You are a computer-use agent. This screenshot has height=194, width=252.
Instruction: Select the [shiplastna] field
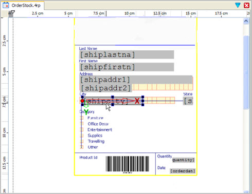[127, 55]
